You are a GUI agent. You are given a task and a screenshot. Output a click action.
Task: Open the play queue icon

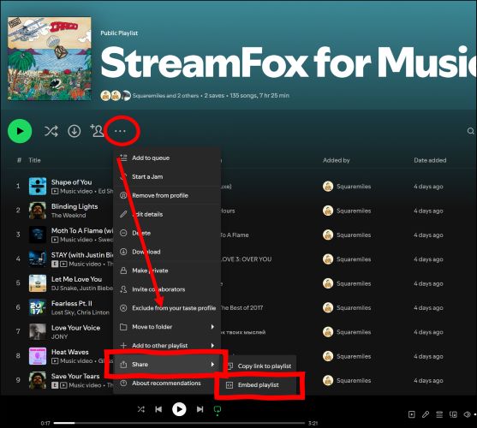click(x=439, y=414)
